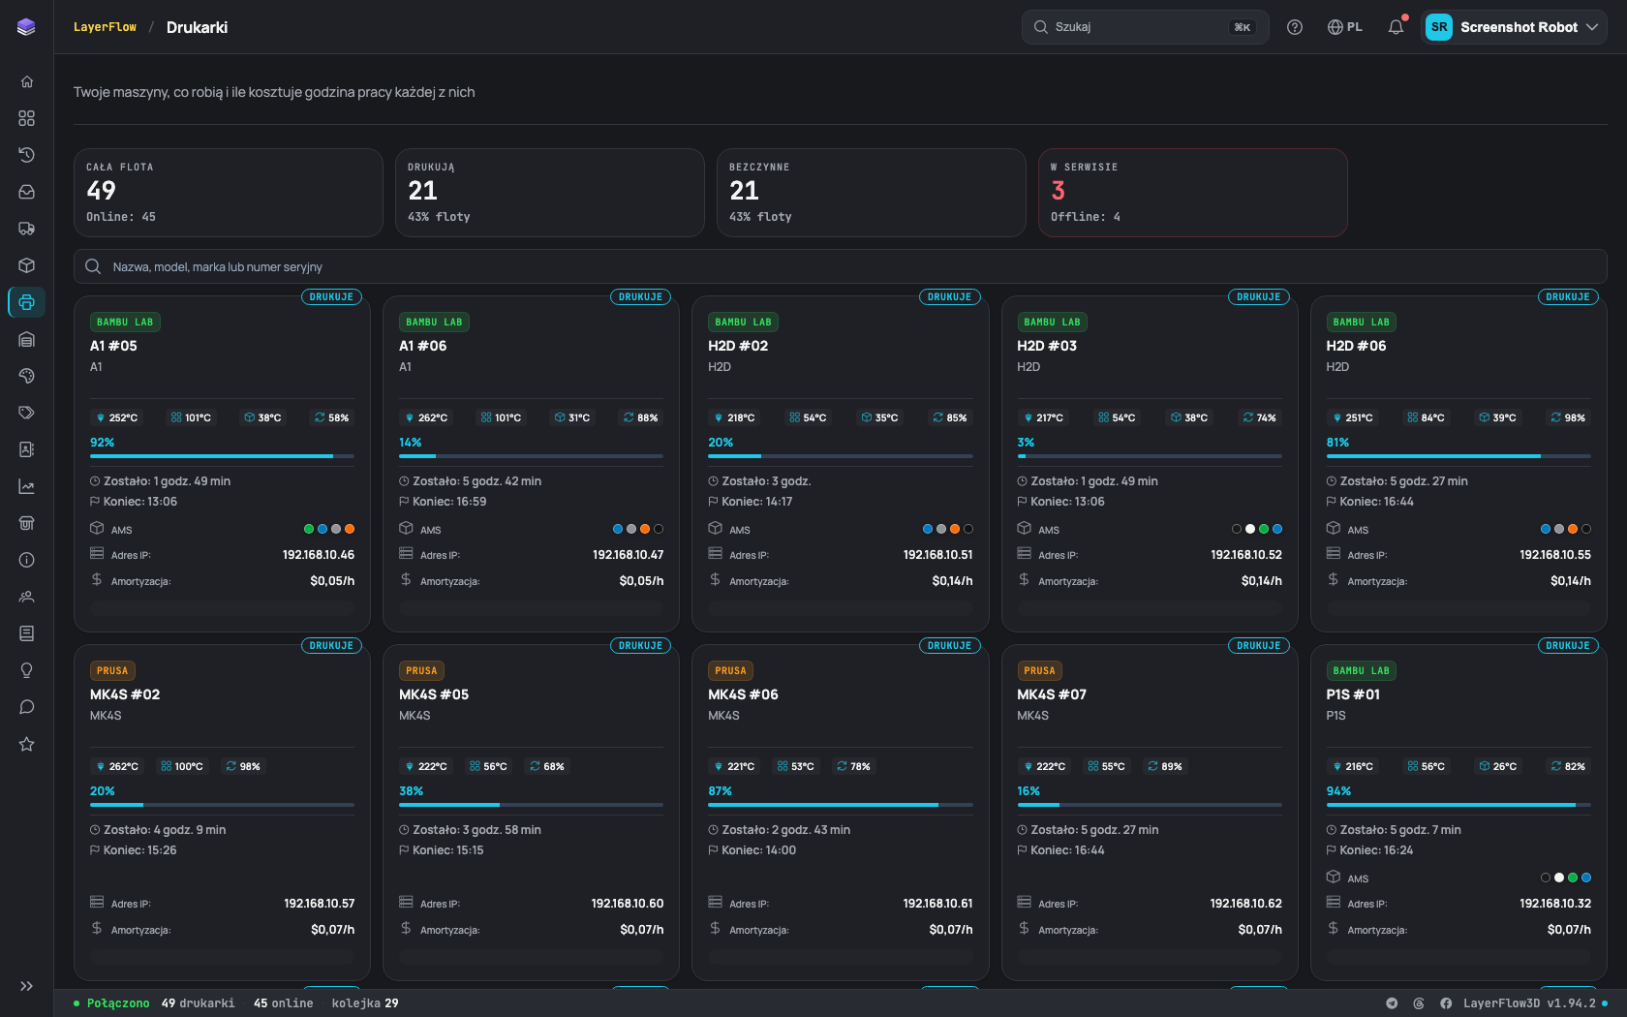Select the W serwisie stat card
This screenshot has height=1017, width=1627.
[1192, 193]
